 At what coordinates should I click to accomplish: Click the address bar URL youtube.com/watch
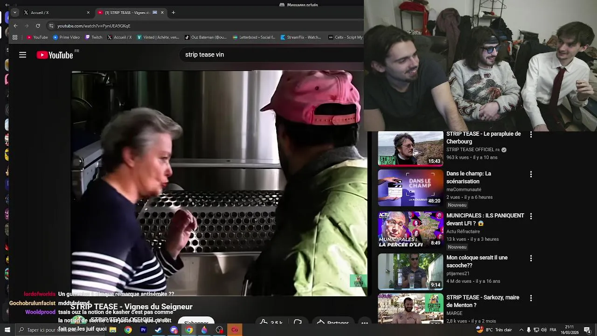(94, 26)
